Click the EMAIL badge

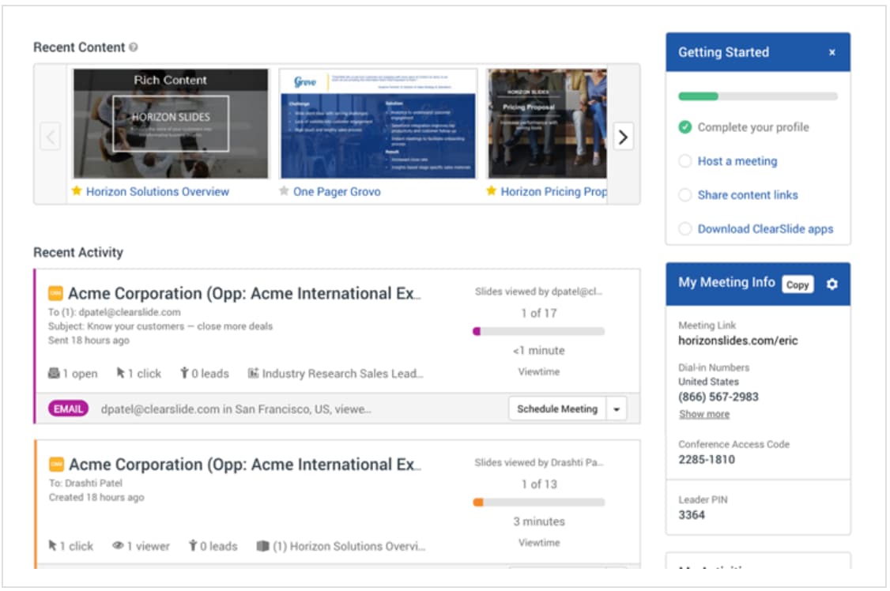pyautogui.click(x=68, y=409)
